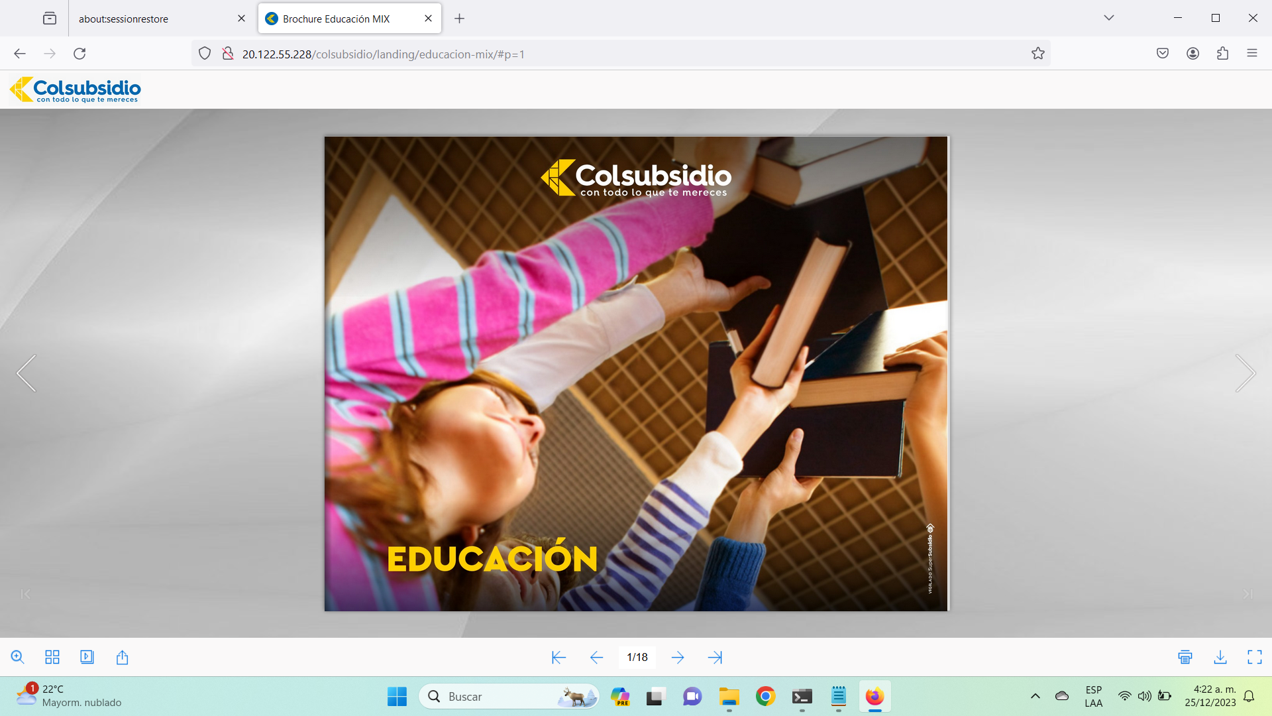Bookmark this page with star icon
The width and height of the screenshot is (1272, 716).
tap(1037, 54)
